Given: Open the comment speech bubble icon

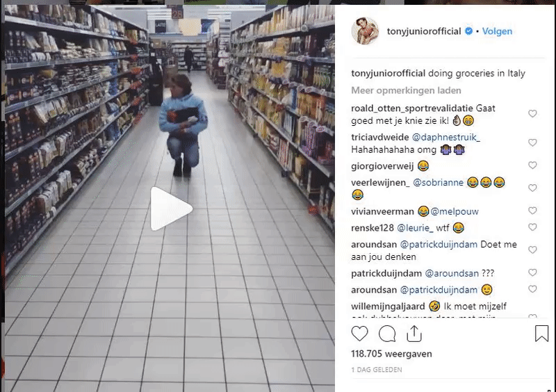Looking at the screenshot, I should click(x=387, y=334).
